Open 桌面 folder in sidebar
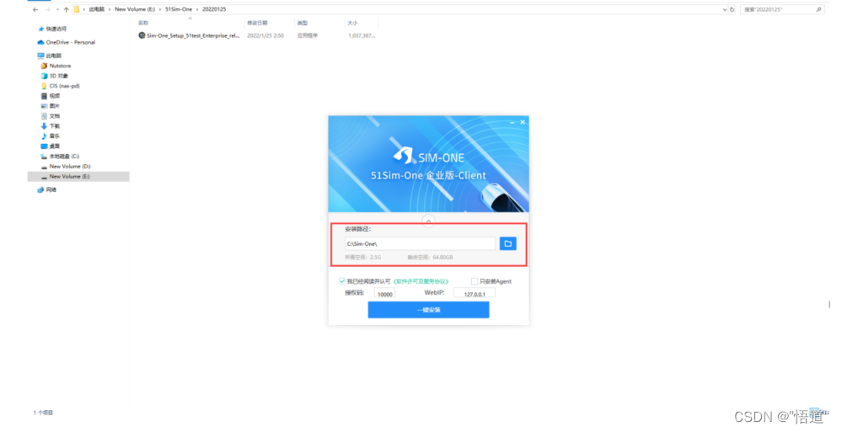842x432 pixels. point(54,146)
